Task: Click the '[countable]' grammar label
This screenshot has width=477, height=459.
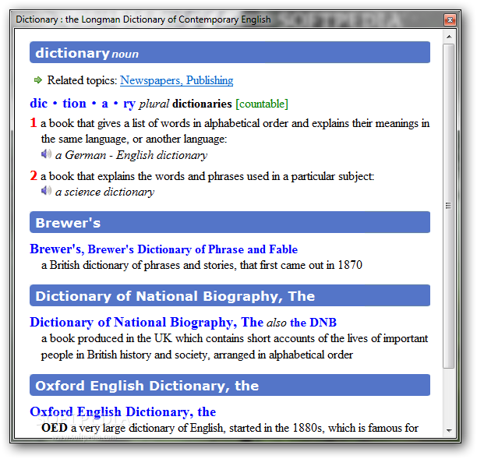Action: coord(262,104)
